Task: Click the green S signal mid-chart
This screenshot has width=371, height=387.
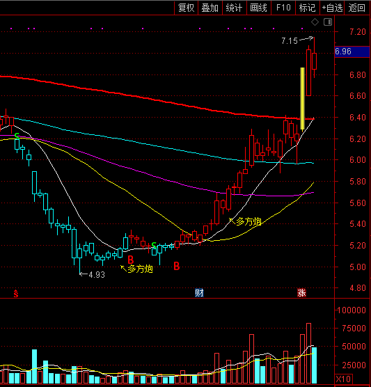Action: 154,245
